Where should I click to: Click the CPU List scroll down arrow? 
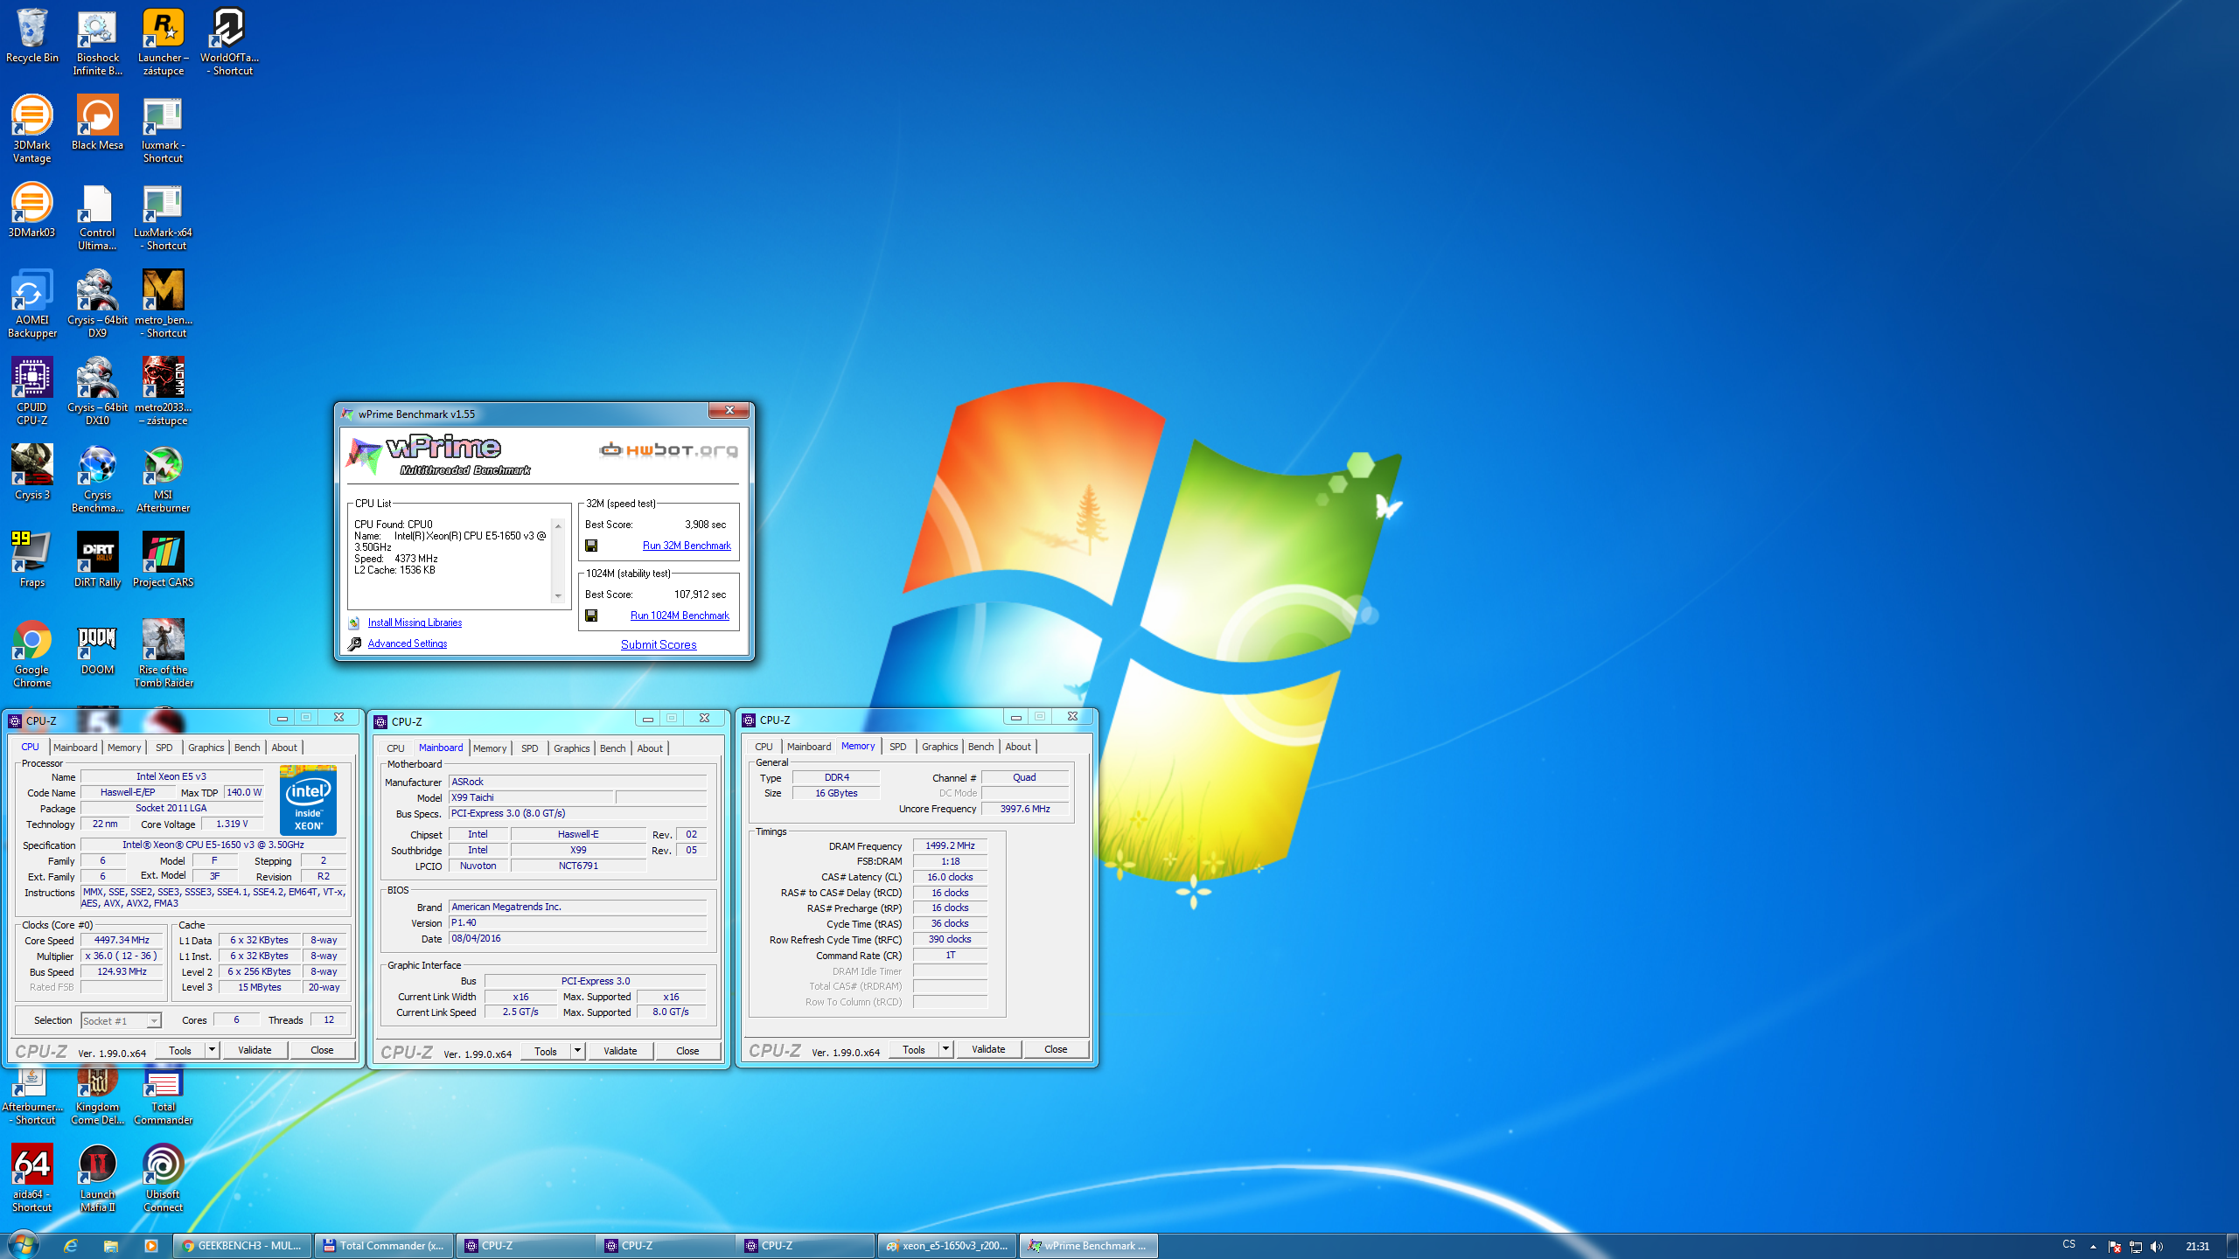pyautogui.click(x=558, y=596)
